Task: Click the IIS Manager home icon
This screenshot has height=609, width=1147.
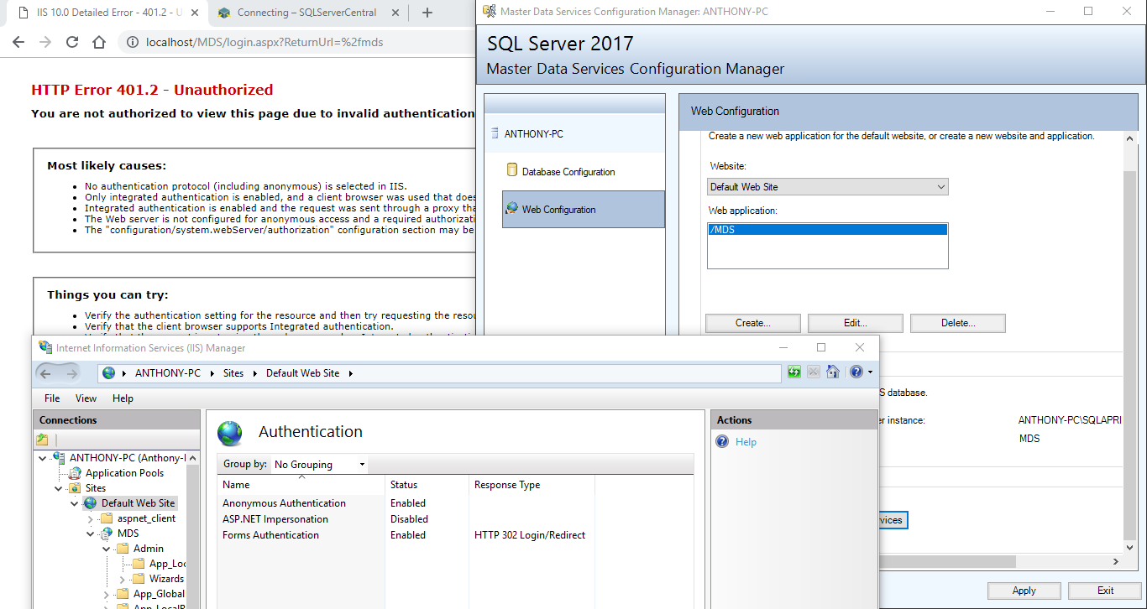Action: (833, 372)
